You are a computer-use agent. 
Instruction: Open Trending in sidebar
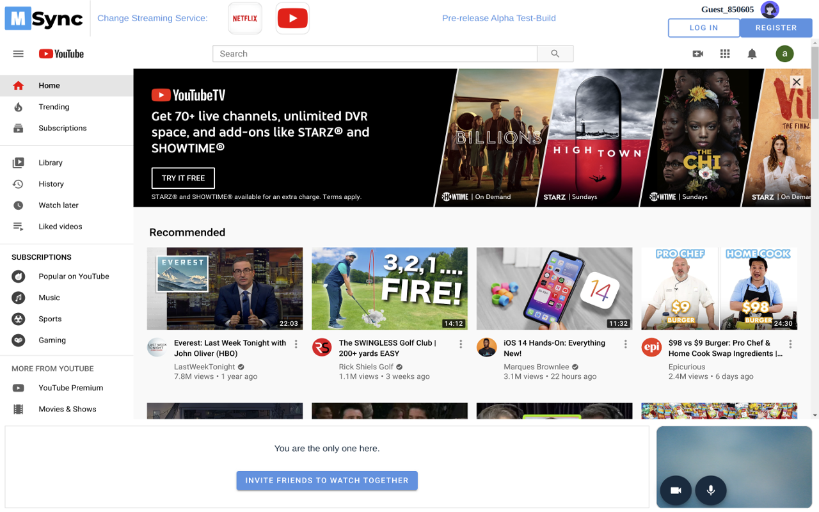(67, 107)
